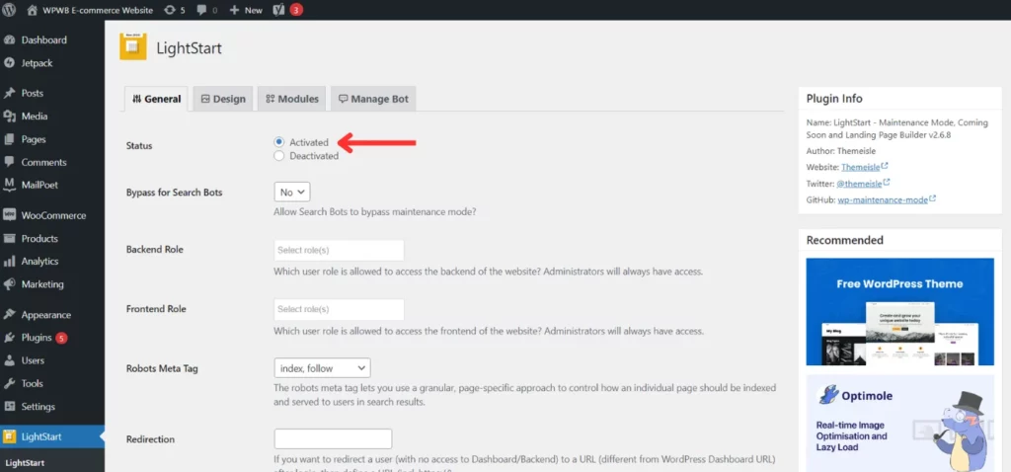Select the Activated status radio button
The image size is (1011, 472).
[278, 142]
